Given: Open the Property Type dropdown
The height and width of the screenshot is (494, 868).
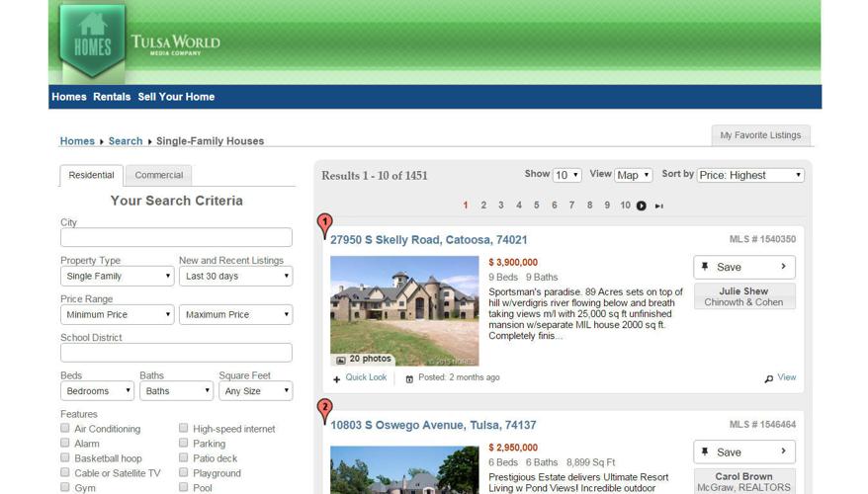Looking at the screenshot, I should [x=118, y=276].
